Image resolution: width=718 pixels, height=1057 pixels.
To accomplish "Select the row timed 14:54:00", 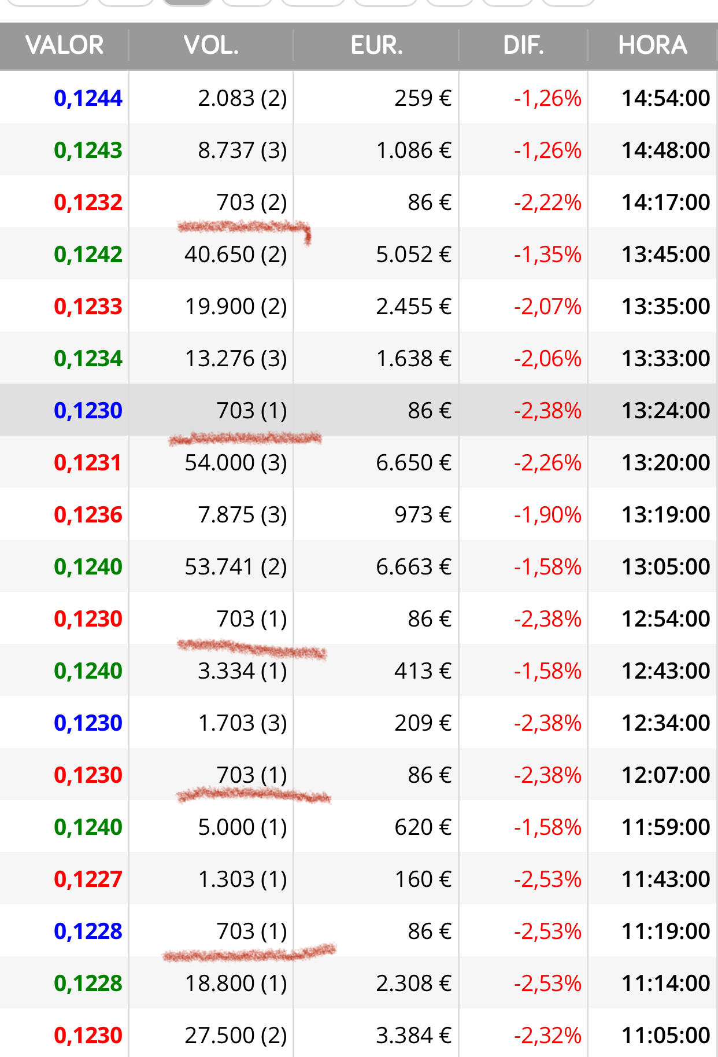I will [x=359, y=98].
